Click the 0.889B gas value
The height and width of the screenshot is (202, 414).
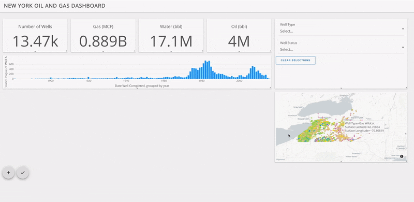pyautogui.click(x=103, y=41)
